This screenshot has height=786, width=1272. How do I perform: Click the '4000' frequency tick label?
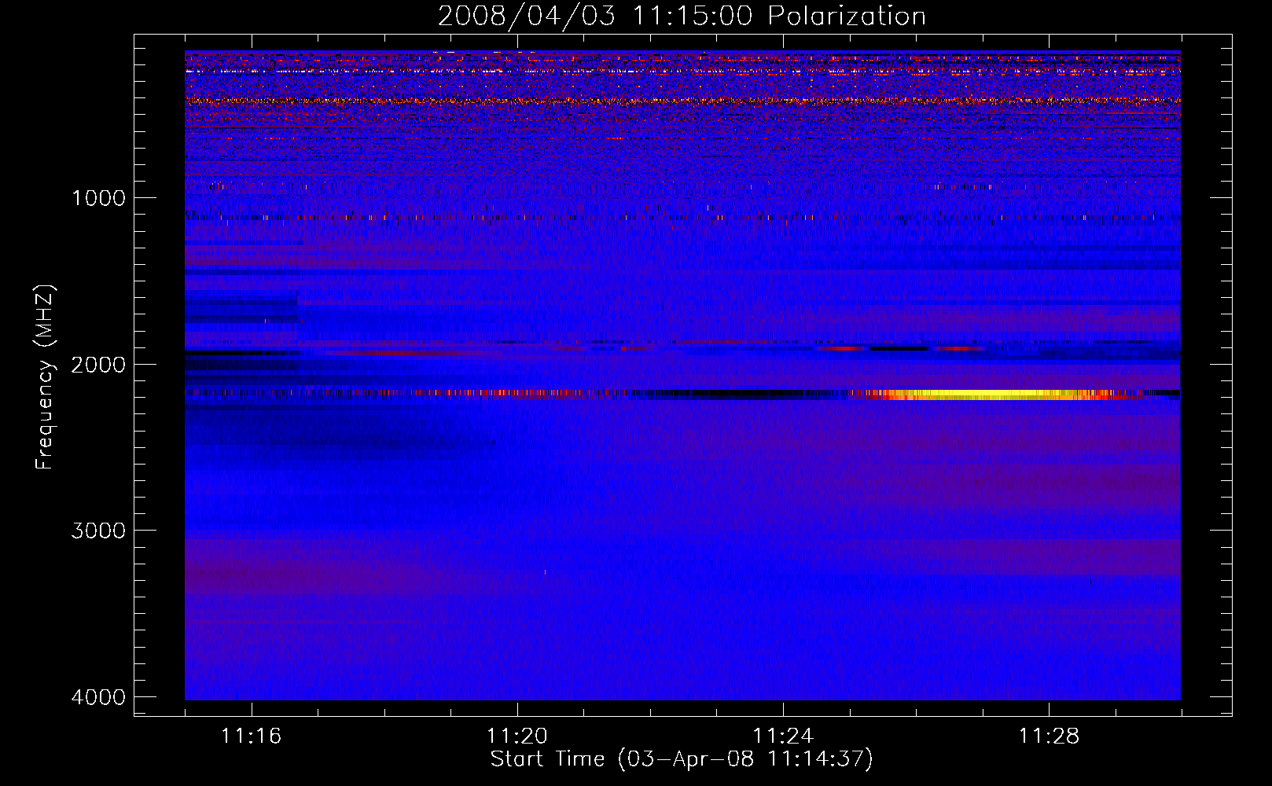98,697
